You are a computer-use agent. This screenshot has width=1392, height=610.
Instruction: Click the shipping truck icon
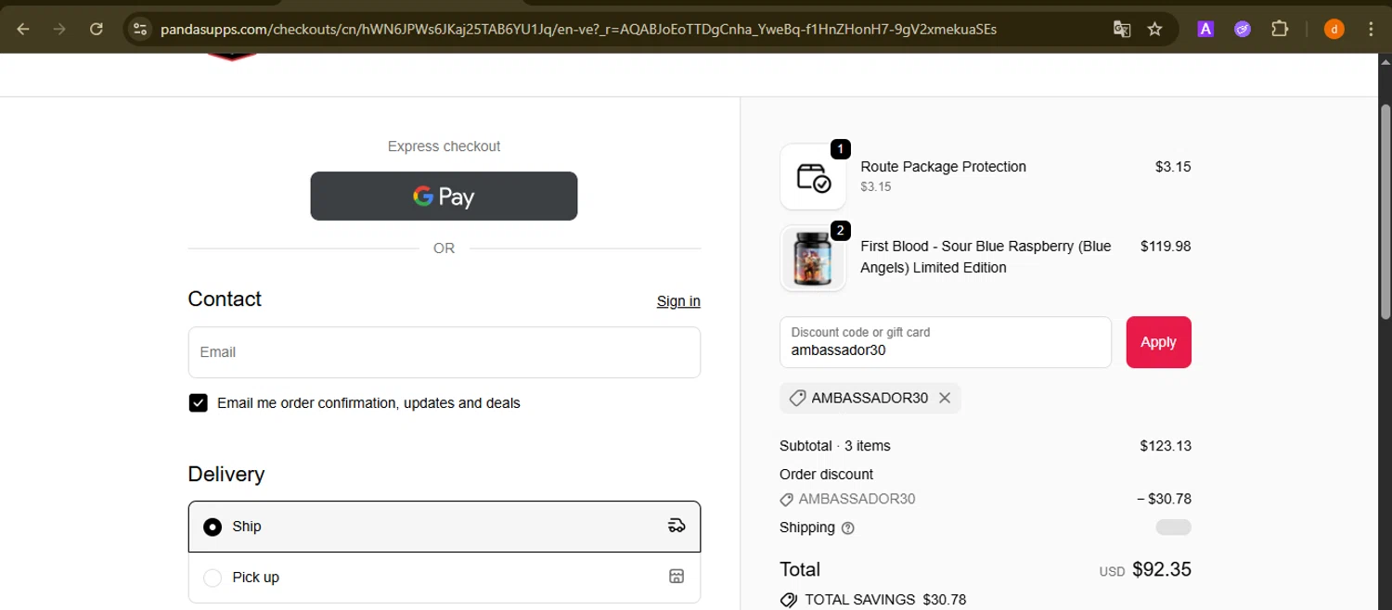677,526
